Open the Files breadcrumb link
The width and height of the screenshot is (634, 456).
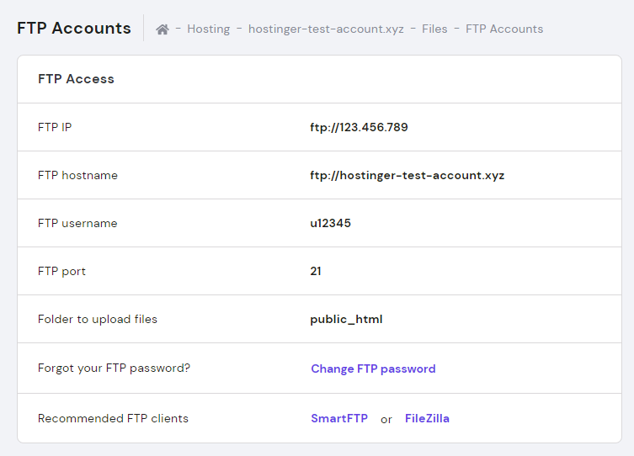pyautogui.click(x=434, y=29)
